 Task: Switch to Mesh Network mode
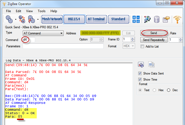tap(52, 19)
